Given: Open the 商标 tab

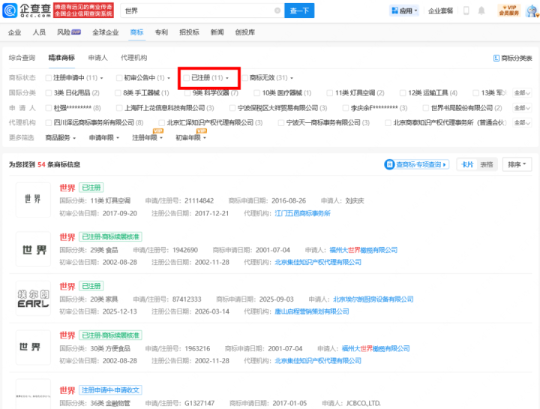Looking at the screenshot, I should pos(136,32).
